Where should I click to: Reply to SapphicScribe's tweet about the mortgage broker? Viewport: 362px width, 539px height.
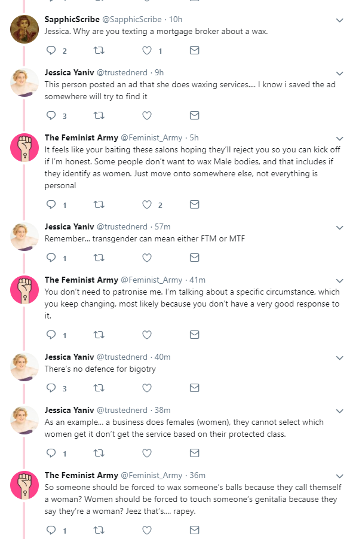pyautogui.click(x=51, y=51)
